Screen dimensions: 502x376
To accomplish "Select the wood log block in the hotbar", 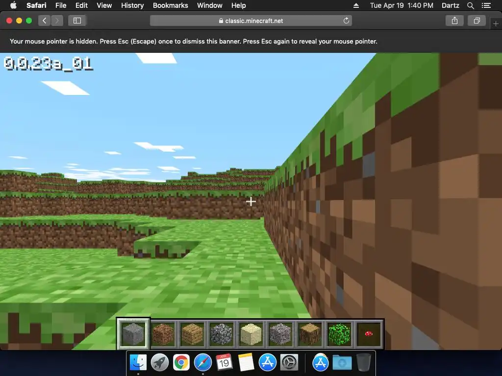I will 310,334.
